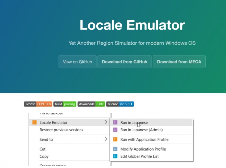This screenshot has height=168, width=226.
Task: Select the Locale Emulator context menu entry
Action: pos(69,122)
